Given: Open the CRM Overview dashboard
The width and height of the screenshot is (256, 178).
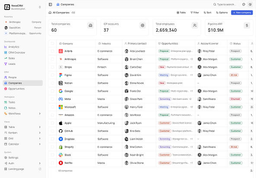Looking at the screenshot, I should pos(22,53).
